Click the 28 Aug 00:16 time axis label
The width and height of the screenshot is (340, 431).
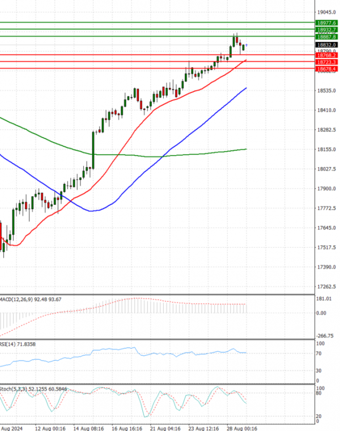click(242, 428)
